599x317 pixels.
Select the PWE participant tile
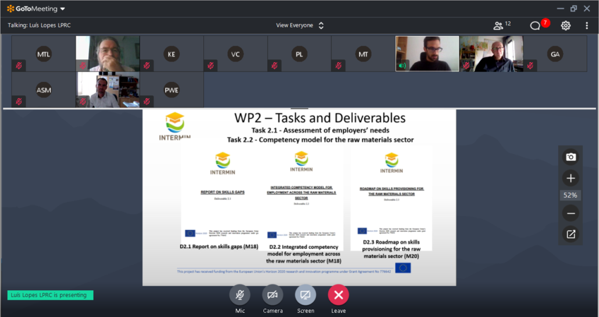coord(172,90)
